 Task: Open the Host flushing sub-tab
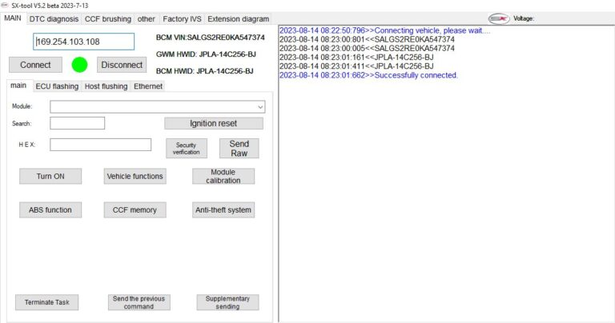(106, 86)
